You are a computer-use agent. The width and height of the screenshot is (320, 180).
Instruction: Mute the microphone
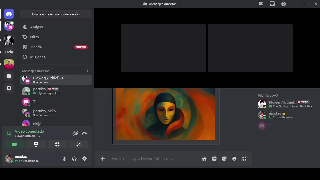coord(64,159)
